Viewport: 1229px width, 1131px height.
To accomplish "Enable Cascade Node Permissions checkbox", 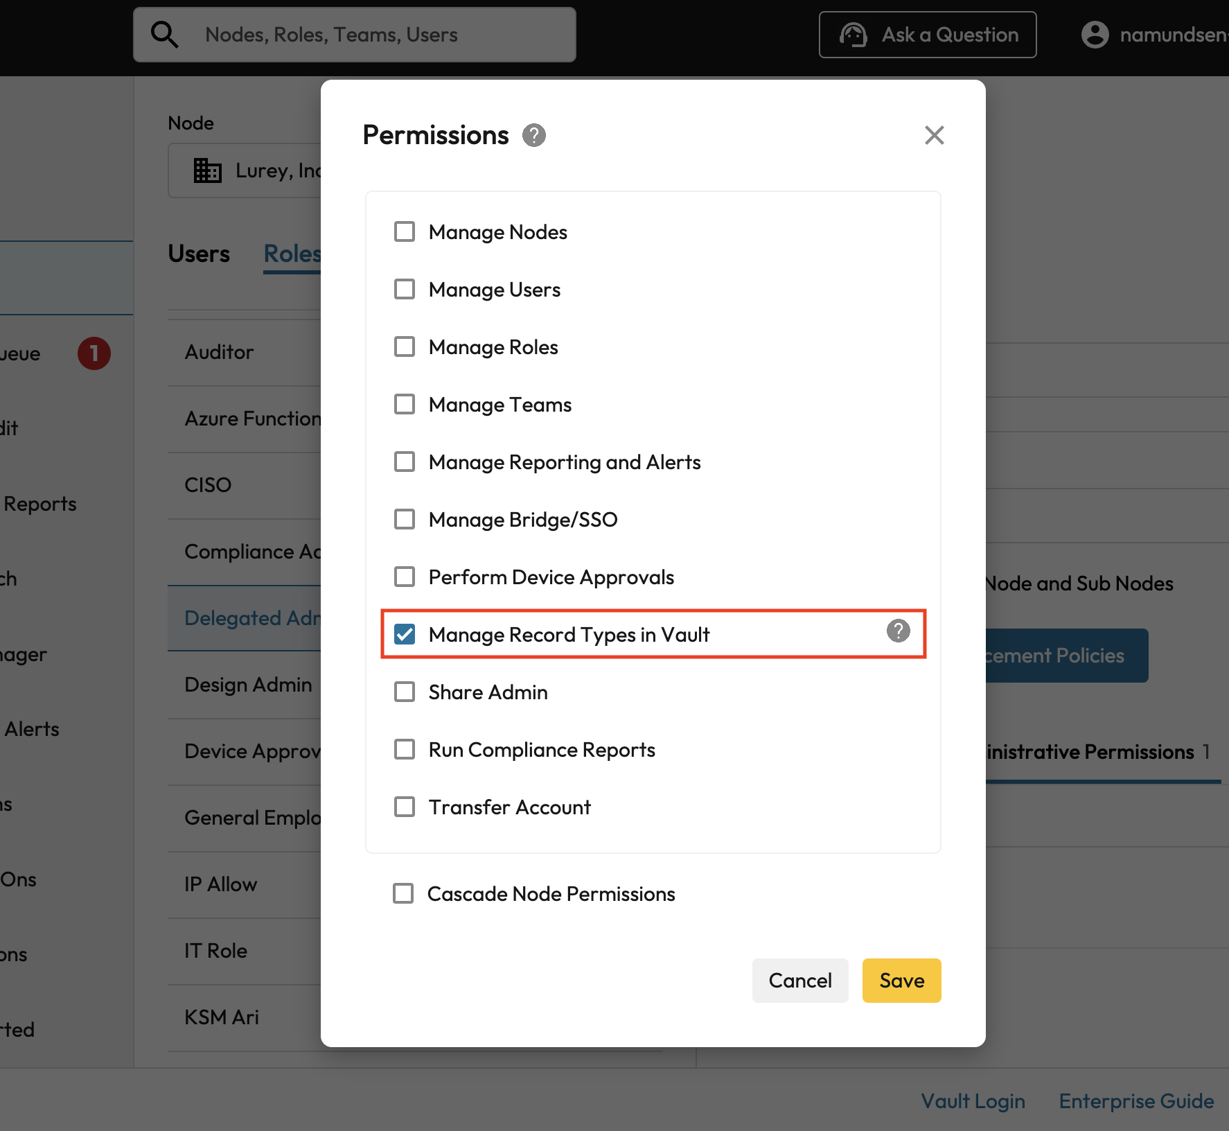I will [403, 893].
